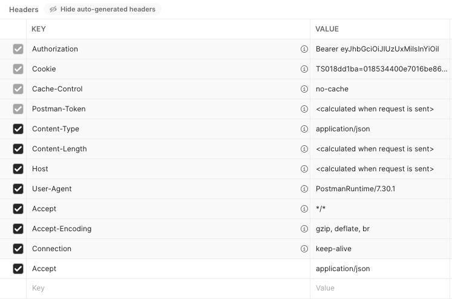Click the info icon for Cookie header
452x299 pixels.
click(304, 69)
